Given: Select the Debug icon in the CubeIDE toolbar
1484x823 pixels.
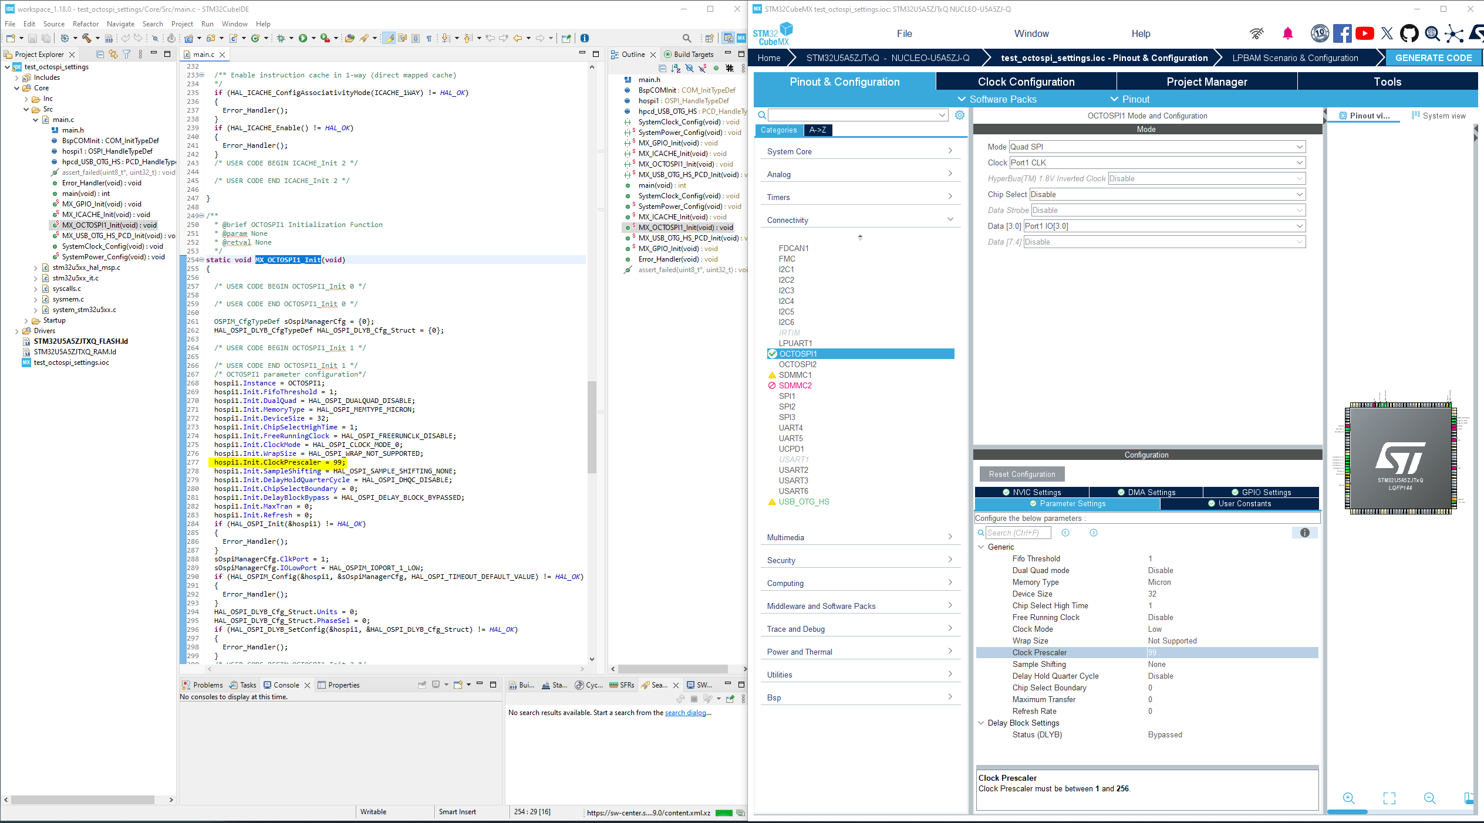Looking at the screenshot, I should [x=282, y=38].
